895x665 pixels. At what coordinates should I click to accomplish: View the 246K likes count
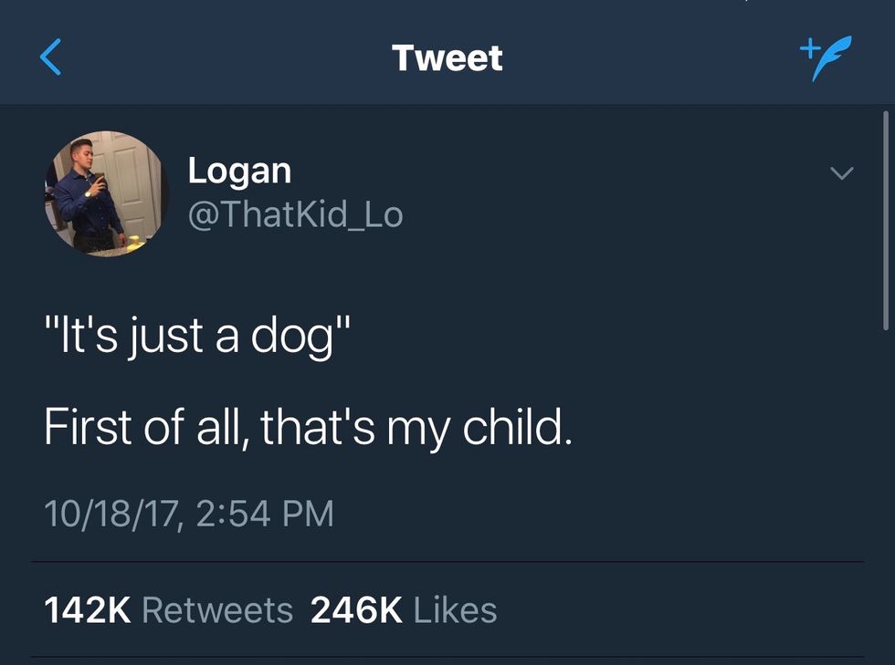356,609
